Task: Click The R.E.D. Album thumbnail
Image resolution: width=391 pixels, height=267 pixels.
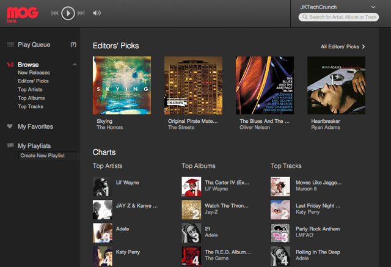Action: click(191, 256)
